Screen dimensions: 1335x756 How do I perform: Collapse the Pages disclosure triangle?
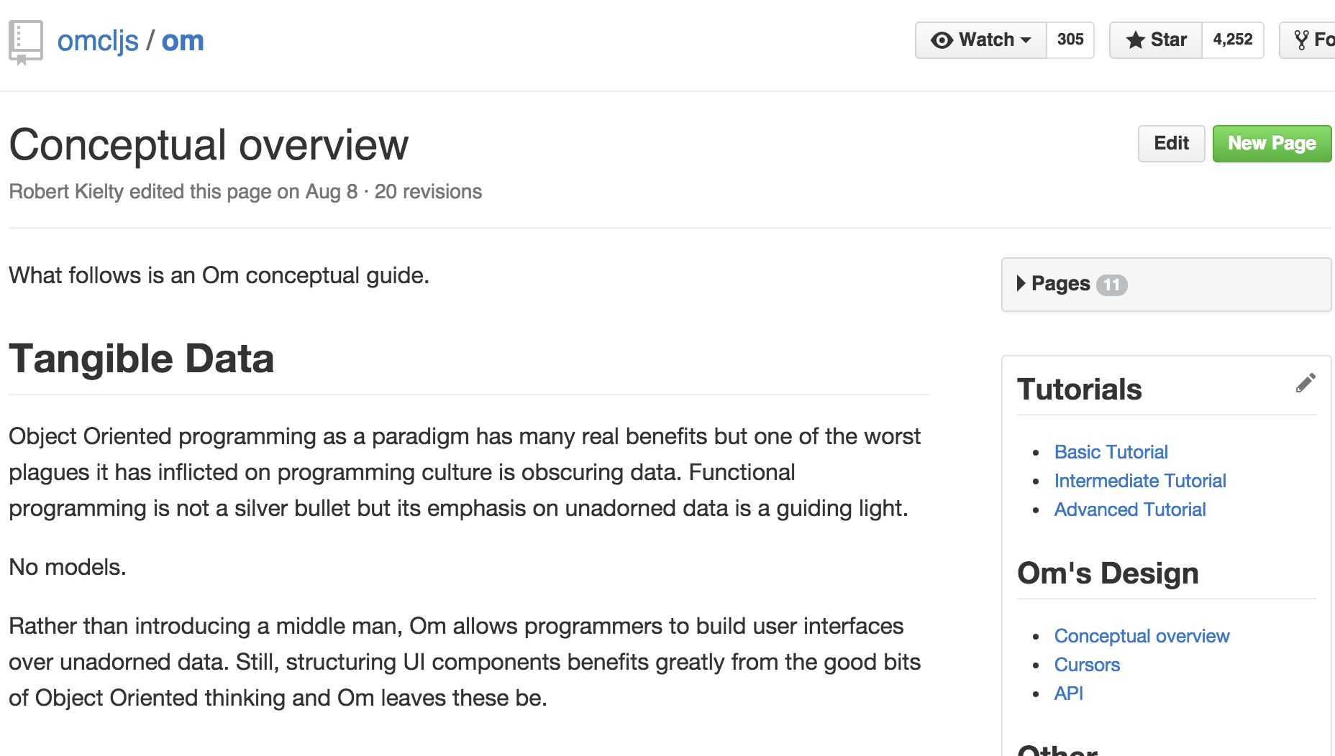click(1022, 284)
